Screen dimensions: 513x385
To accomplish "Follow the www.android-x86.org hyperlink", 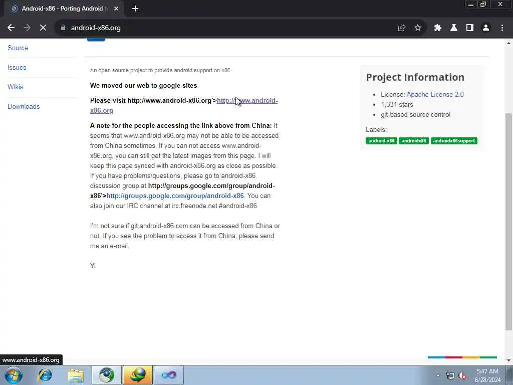I will [x=247, y=100].
